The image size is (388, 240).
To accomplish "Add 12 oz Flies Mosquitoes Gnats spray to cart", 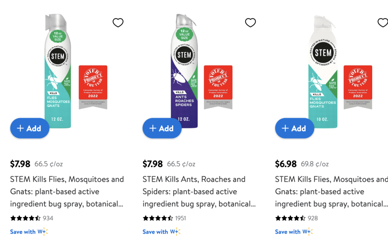I will point(30,128).
